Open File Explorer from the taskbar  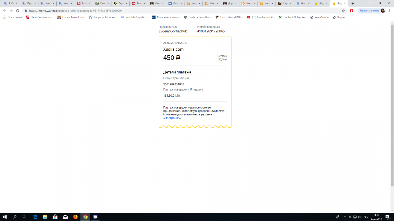tap(45, 217)
